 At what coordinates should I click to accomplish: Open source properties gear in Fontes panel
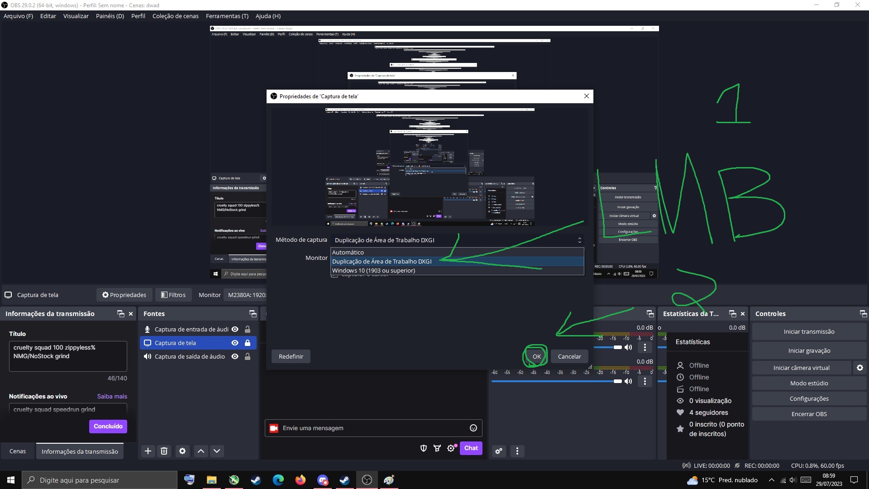point(182,451)
